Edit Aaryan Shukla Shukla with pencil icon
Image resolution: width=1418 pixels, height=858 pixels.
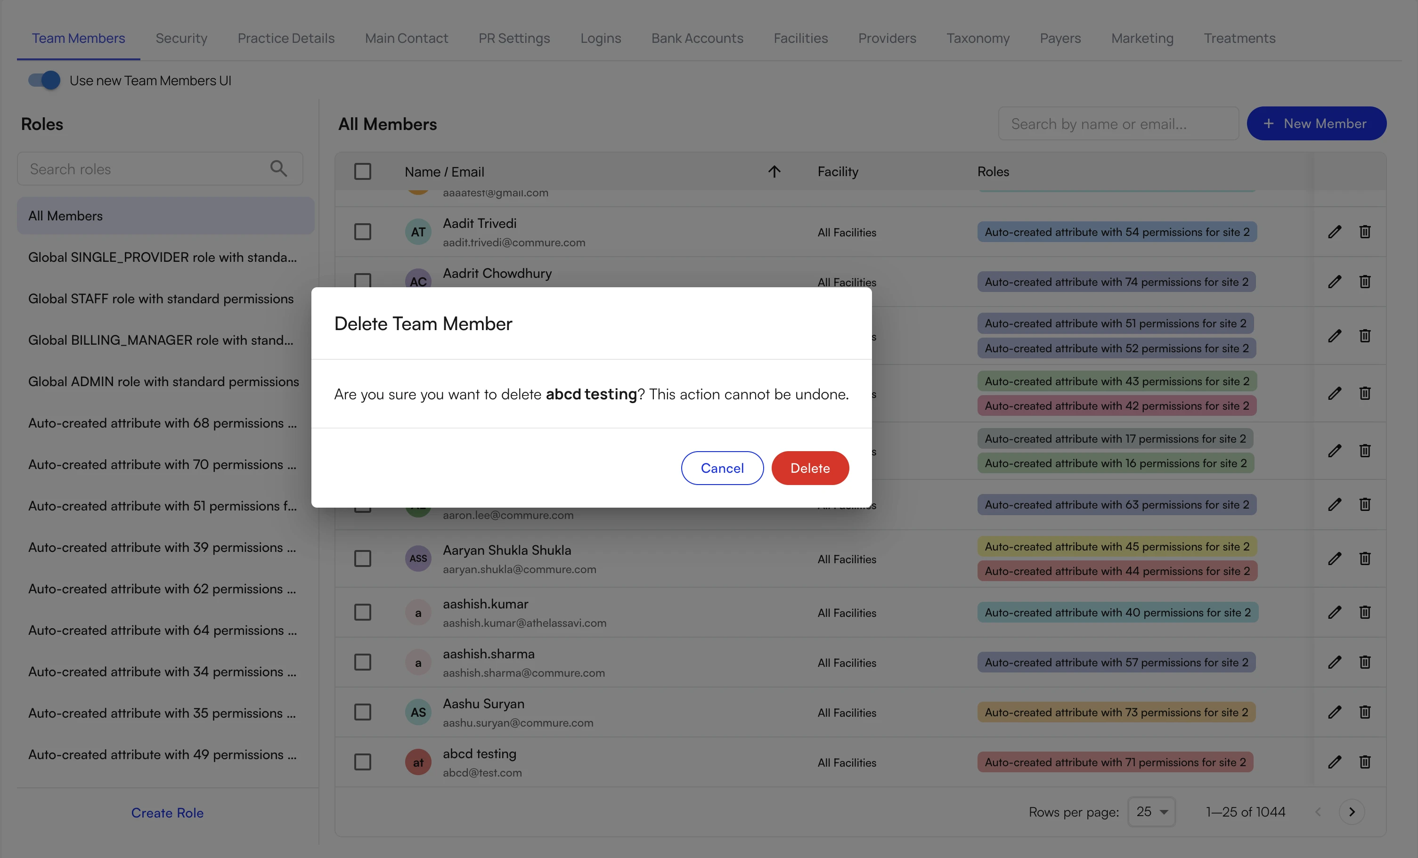point(1335,558)
